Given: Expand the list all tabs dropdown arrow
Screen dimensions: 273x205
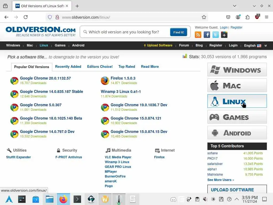Looking at the screenshot, I should pos(235,6).
